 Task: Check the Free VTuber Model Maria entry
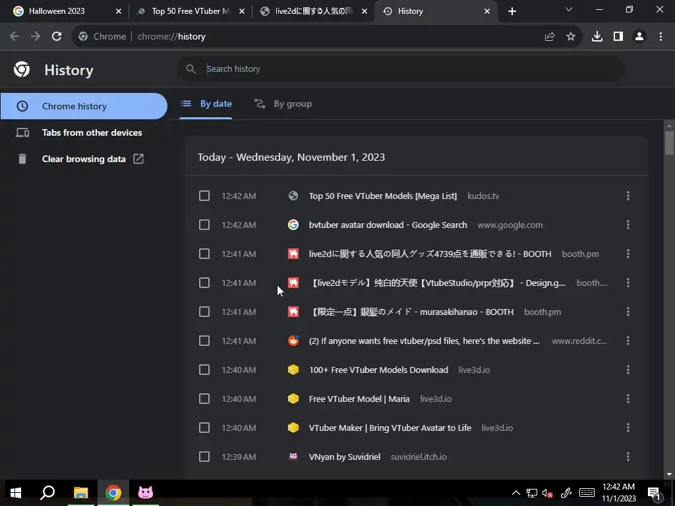coord(204,399)
